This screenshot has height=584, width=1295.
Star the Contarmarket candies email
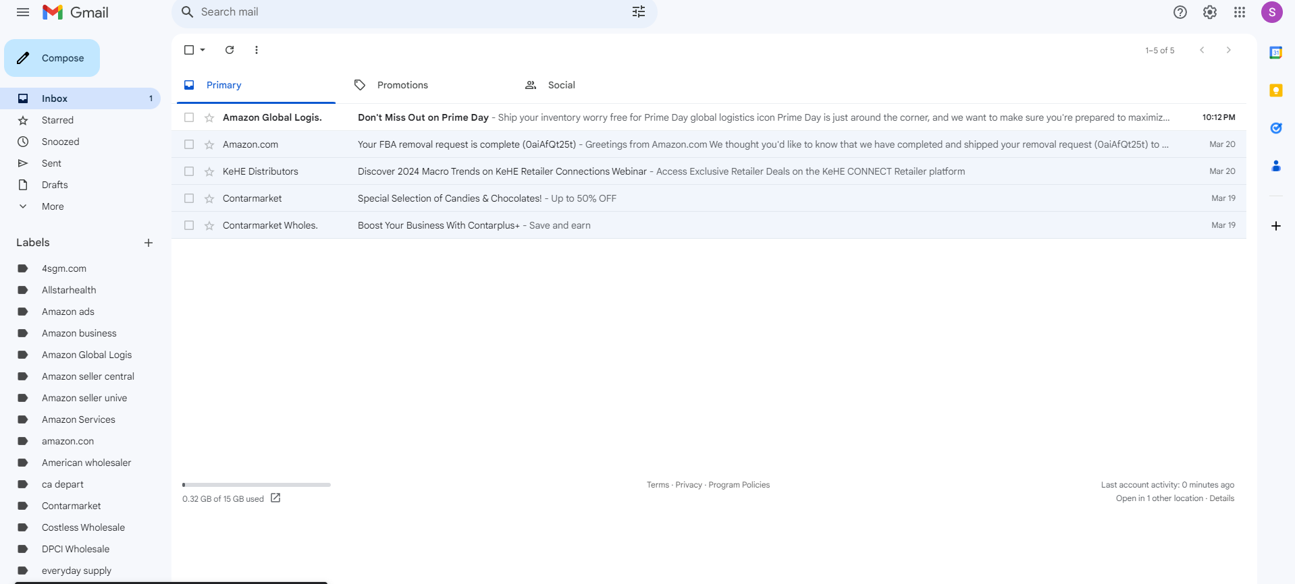[209, 199]
